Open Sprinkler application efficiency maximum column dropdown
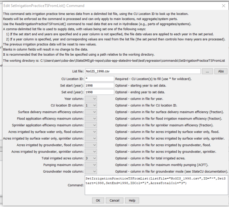This screenshot has height=207, width=229. pos(91,125)
